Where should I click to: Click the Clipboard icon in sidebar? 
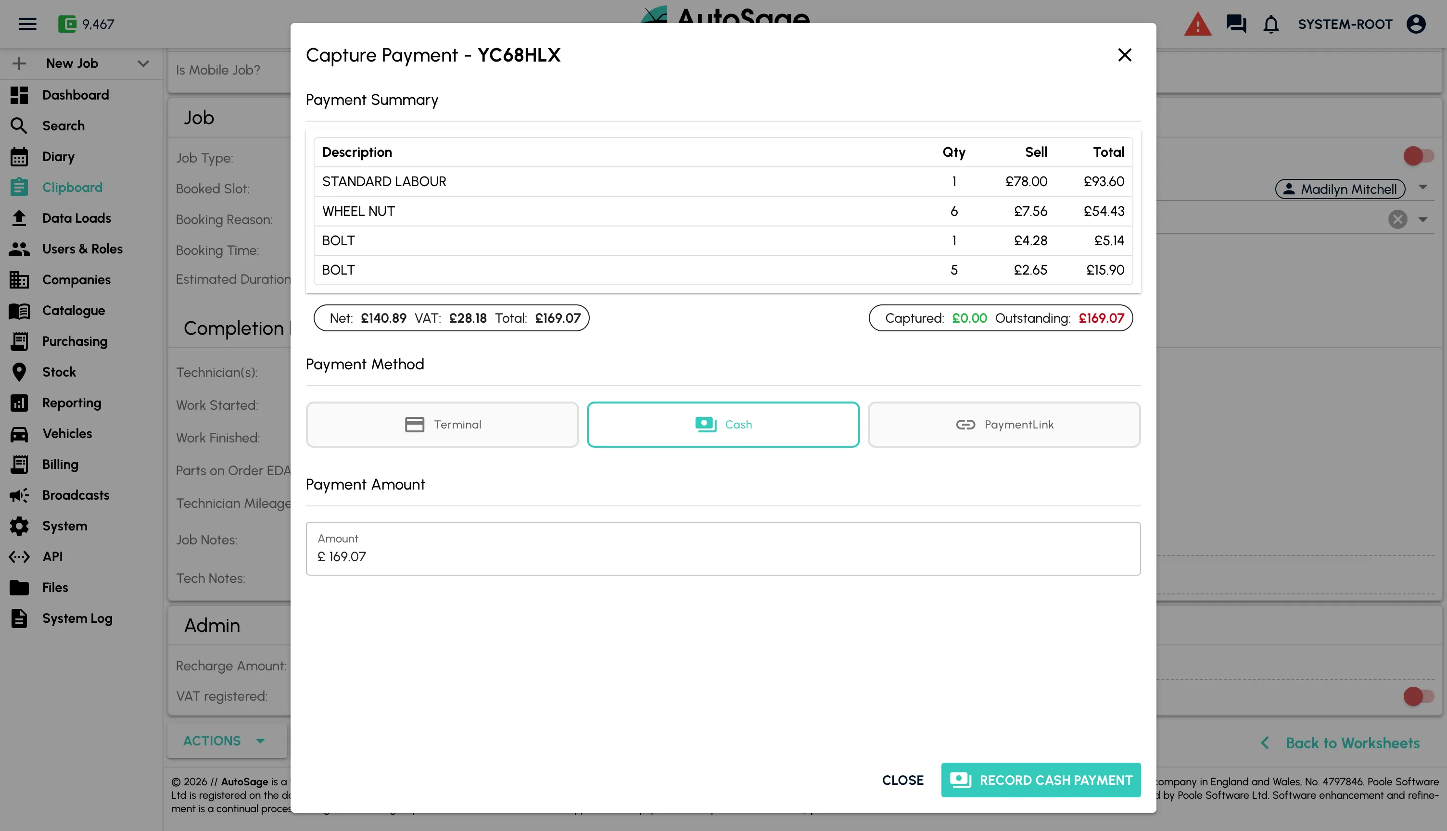[19, 187]
